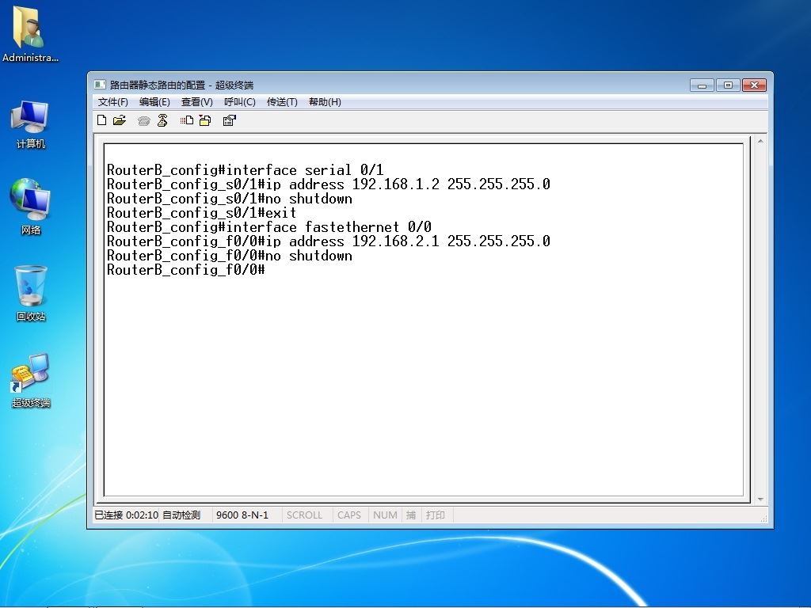811x608 pixels.
Task: Select the 回收站 recycle bin icon
Action: [x=31, y=293]
